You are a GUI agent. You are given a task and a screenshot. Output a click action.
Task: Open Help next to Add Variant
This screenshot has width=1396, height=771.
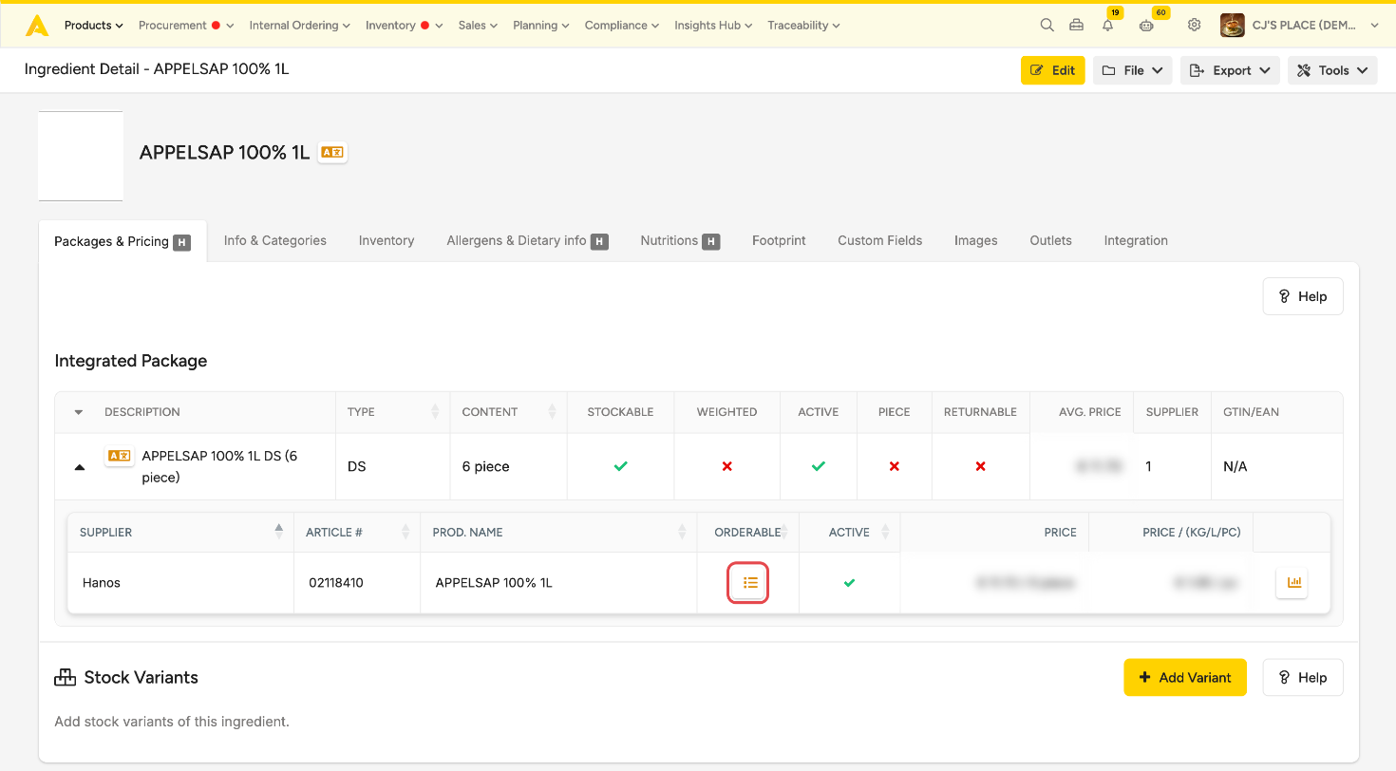(1303, 678)
